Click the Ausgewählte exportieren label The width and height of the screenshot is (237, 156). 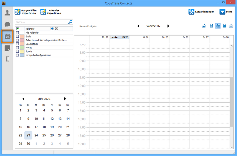point(29,12)
